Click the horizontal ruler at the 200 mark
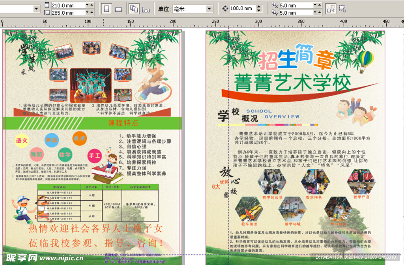 point(173,22)
